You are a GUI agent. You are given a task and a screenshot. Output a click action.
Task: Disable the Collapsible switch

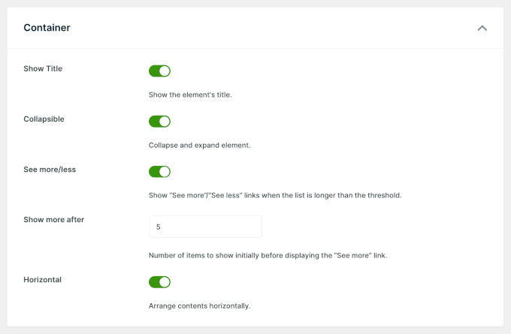click(x=160, y=122)
